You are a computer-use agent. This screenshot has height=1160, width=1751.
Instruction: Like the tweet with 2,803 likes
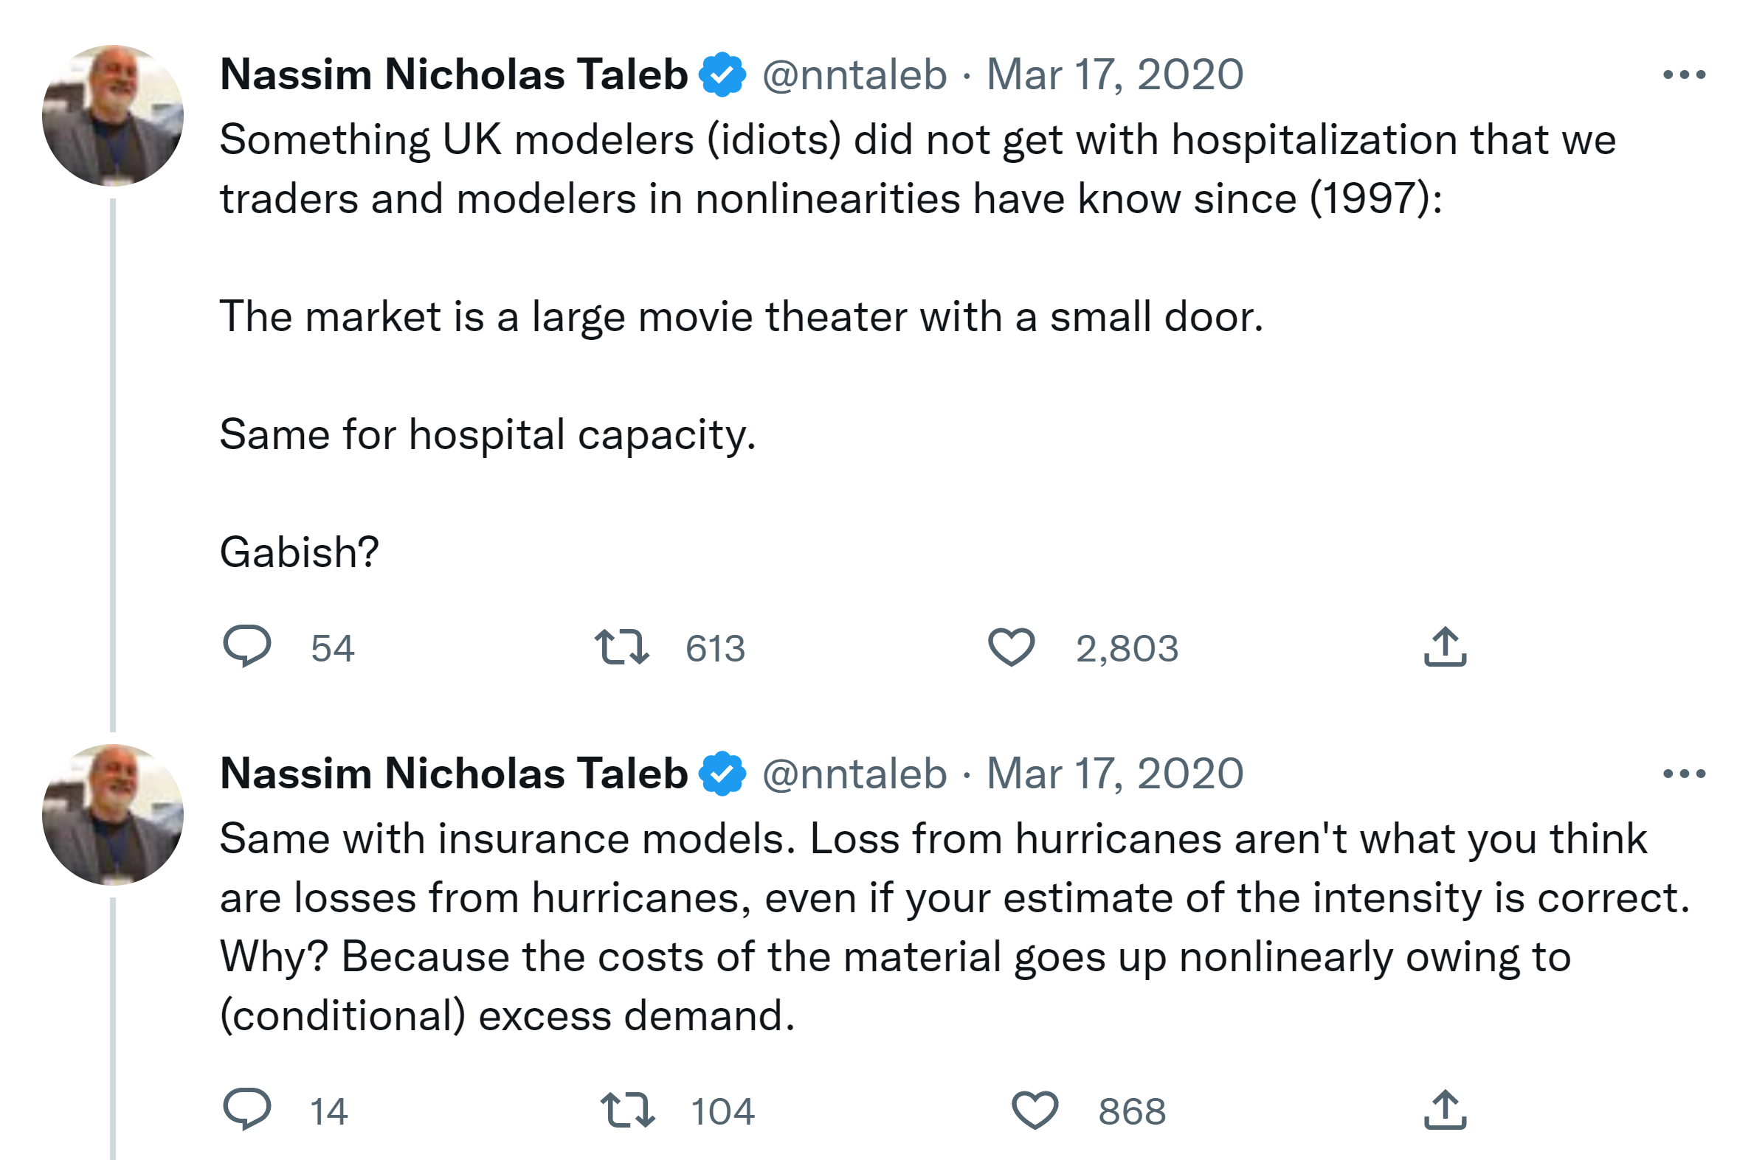coord(1011,647)
